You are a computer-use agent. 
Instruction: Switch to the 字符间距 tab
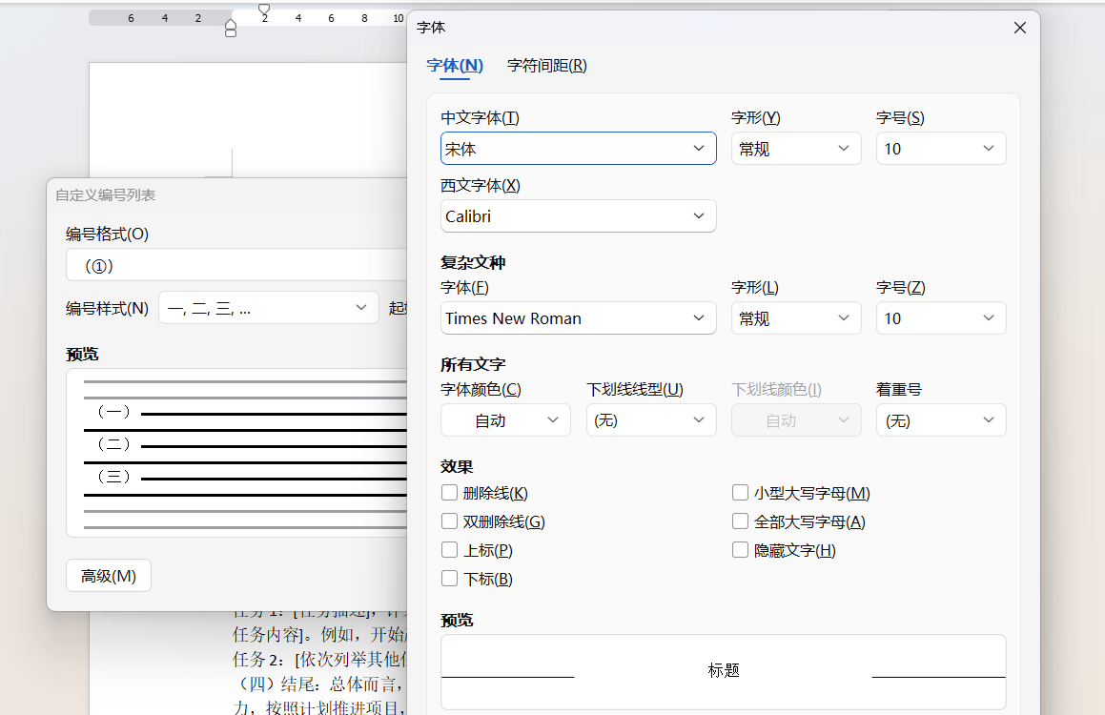(546, 65)
